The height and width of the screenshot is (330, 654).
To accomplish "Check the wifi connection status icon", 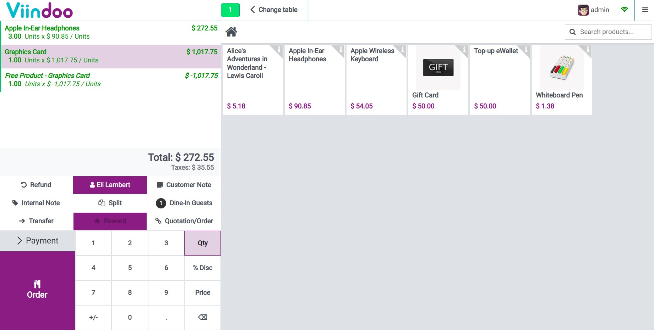I will [x=624, y=10].
